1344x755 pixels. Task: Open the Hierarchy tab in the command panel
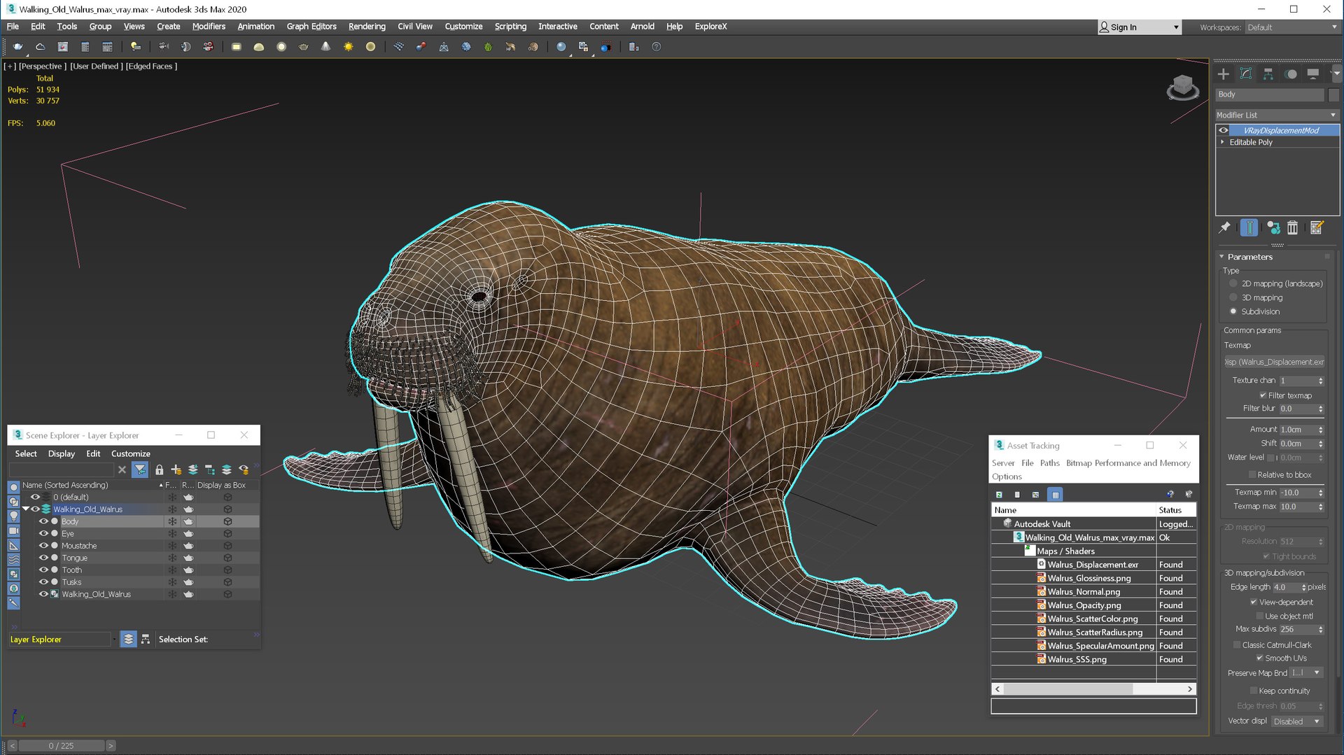pos(1268,74)
